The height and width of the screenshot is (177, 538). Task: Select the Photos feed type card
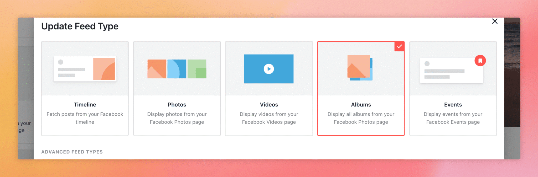tap(177, 88)
